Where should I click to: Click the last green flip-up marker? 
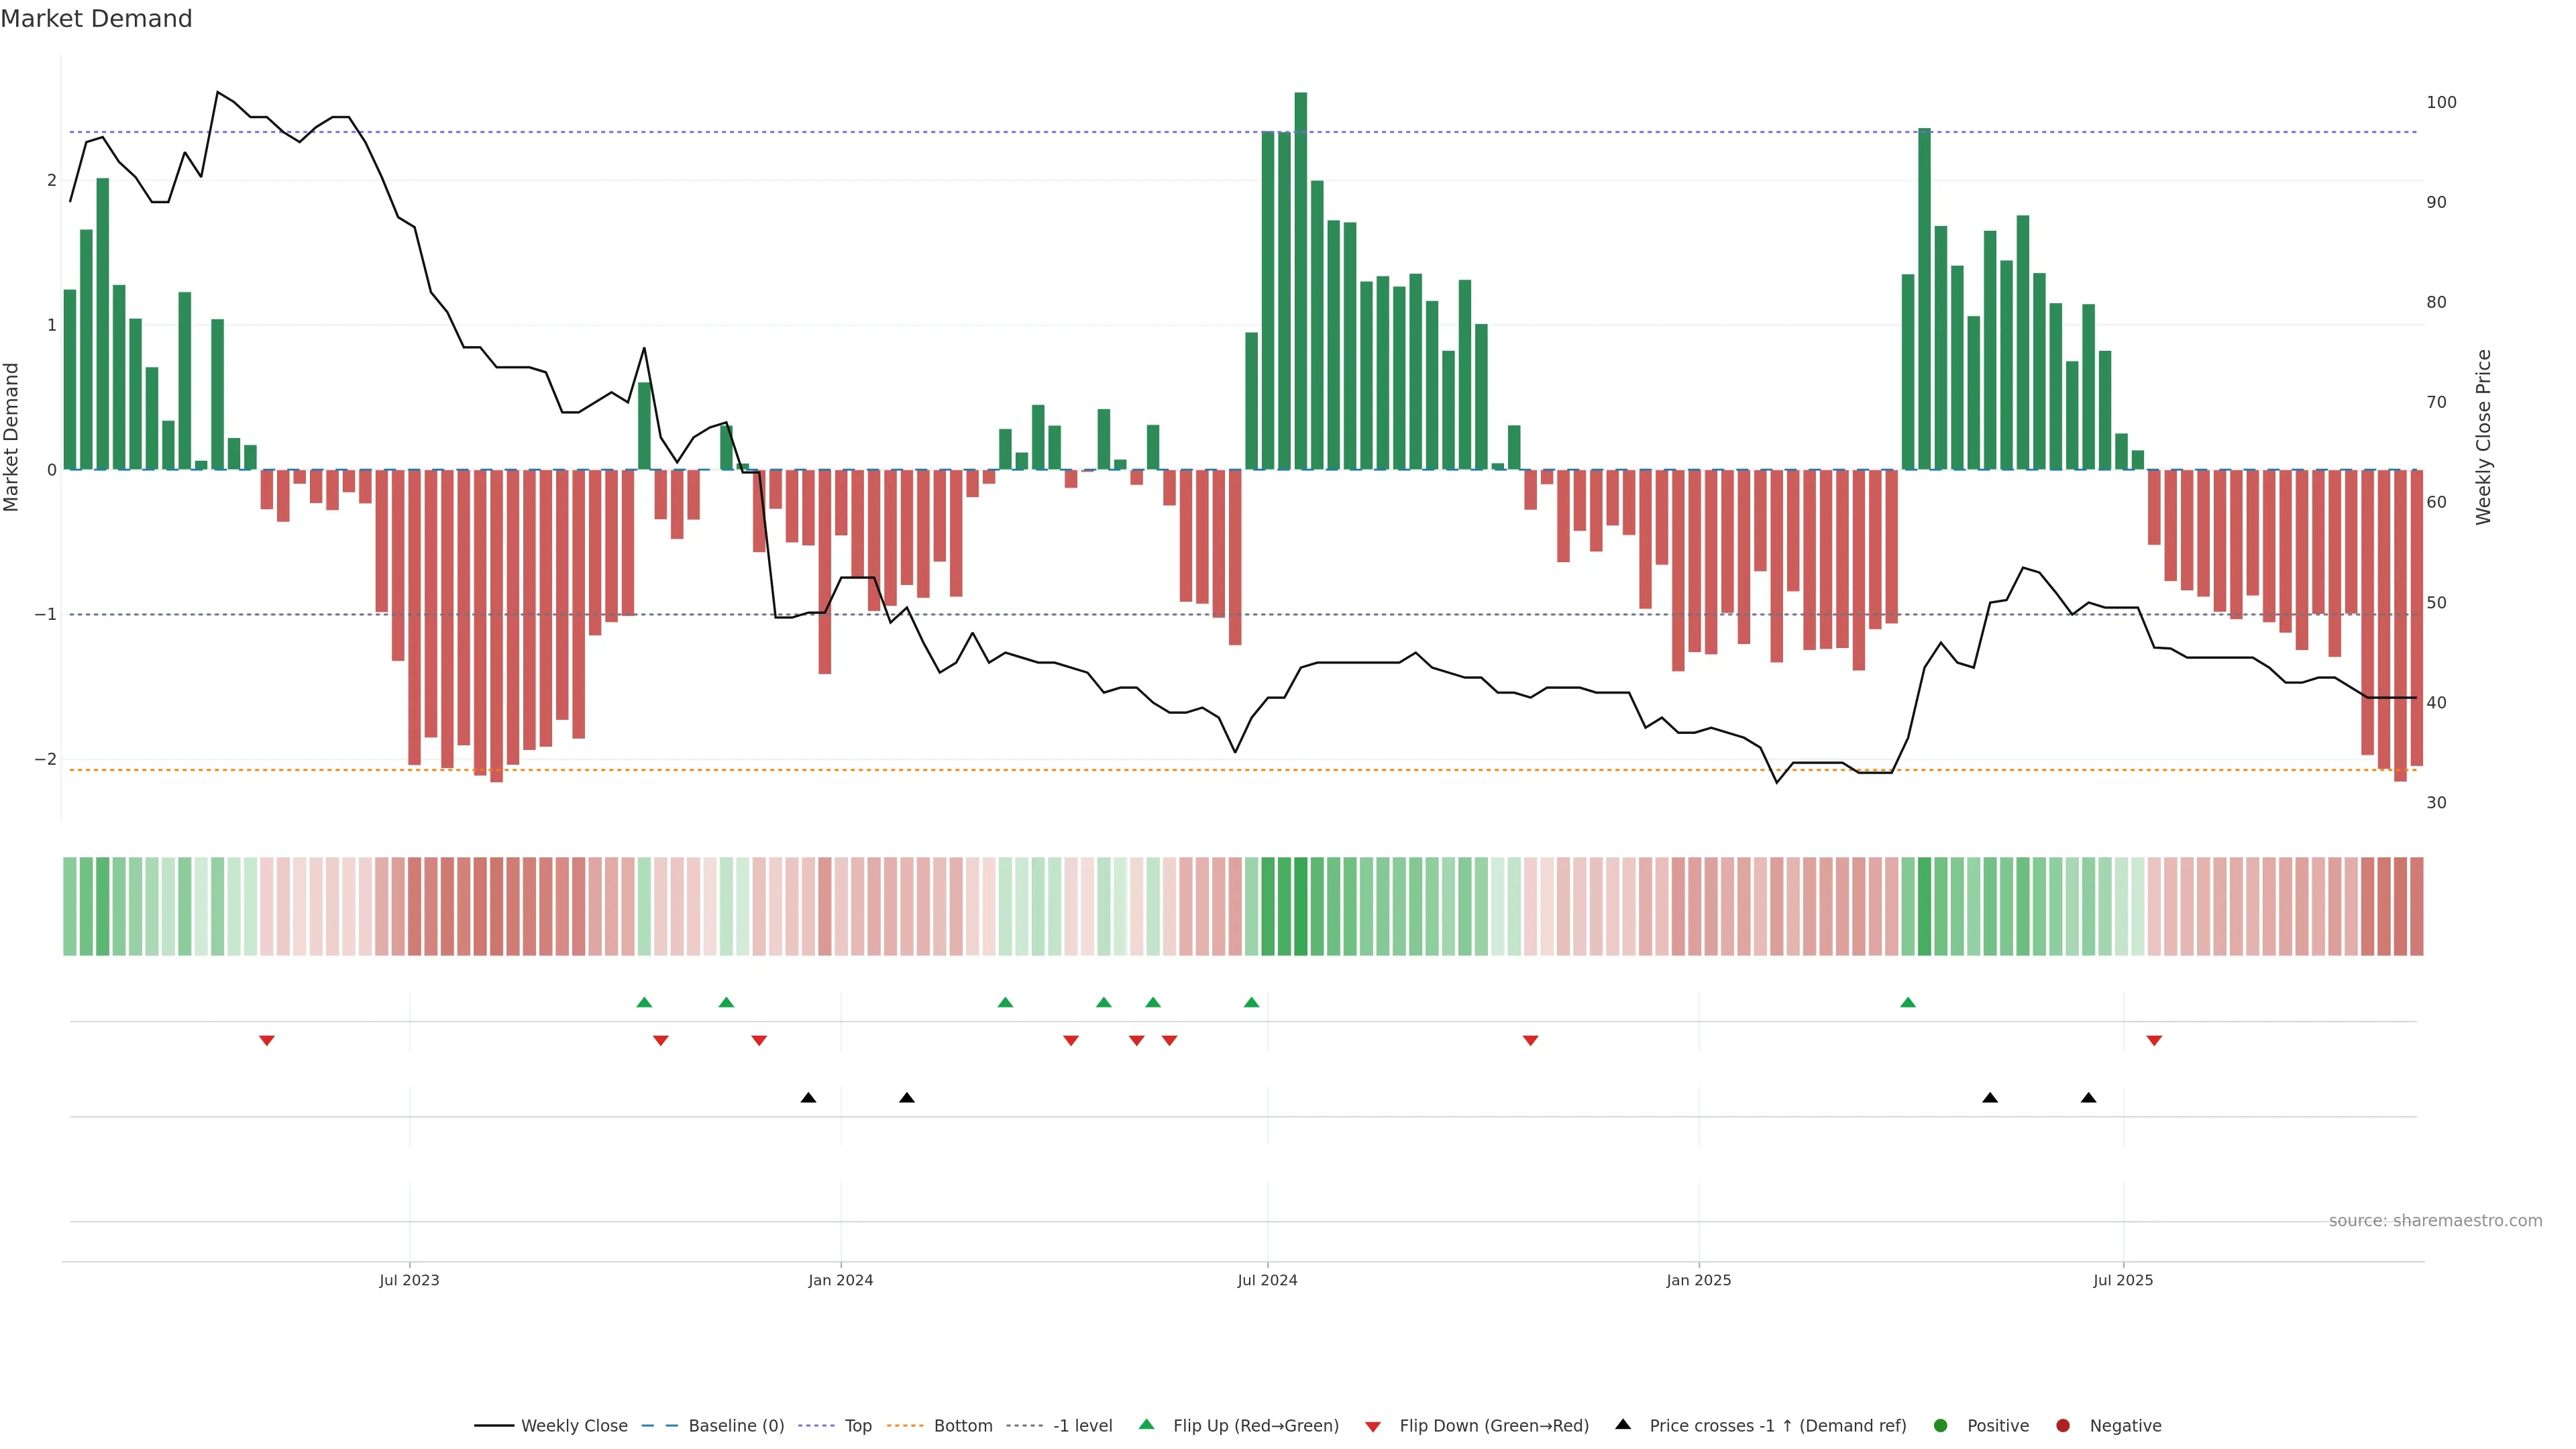coord(1908,1002)
